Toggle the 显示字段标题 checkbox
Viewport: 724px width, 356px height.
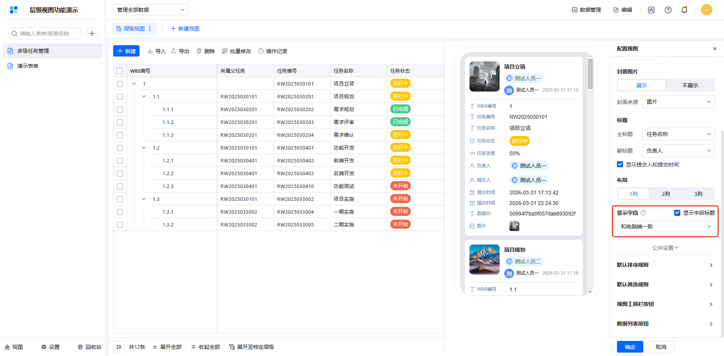click(x=677, y=213)
